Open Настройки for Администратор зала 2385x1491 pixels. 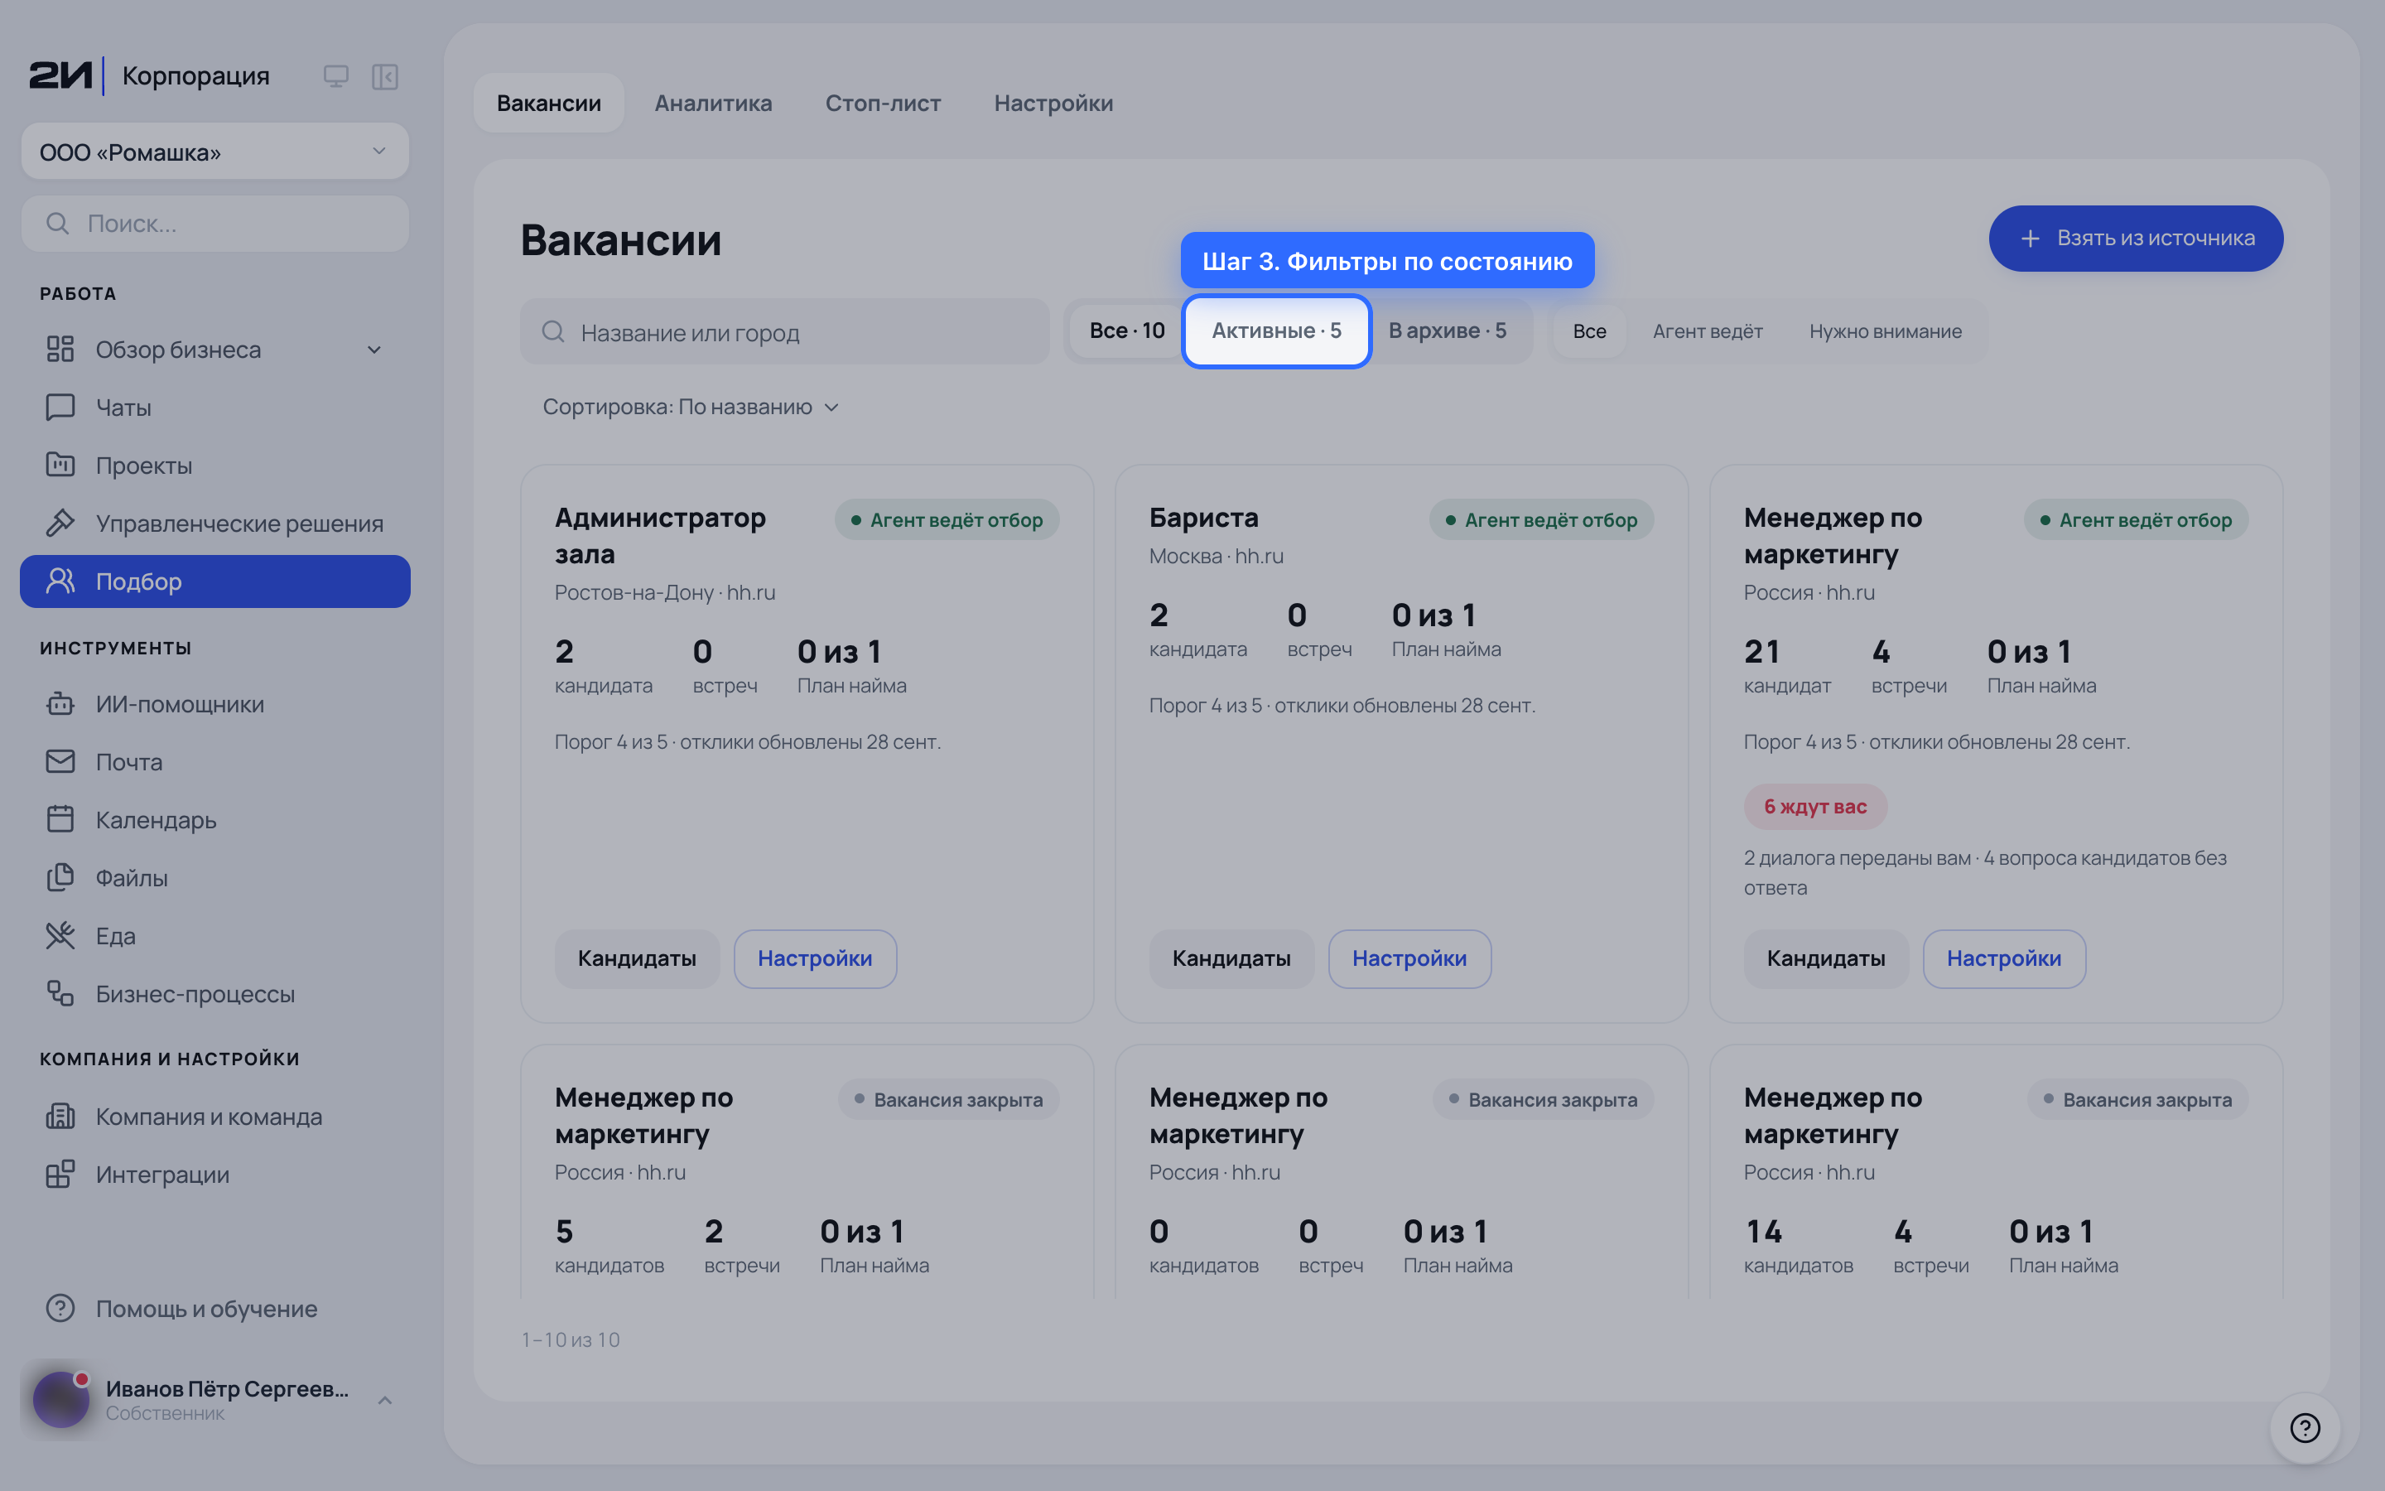(x=815, y=958)
